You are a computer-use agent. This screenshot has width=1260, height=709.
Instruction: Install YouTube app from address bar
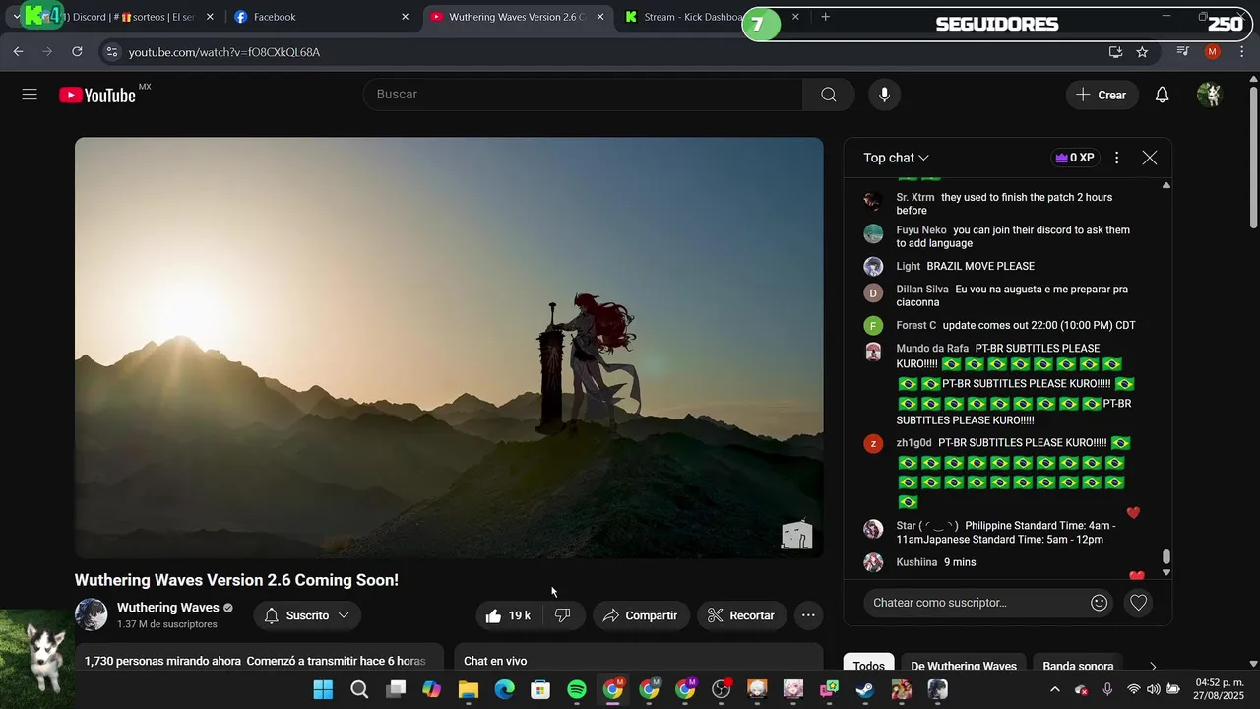tap(1115, 52)
